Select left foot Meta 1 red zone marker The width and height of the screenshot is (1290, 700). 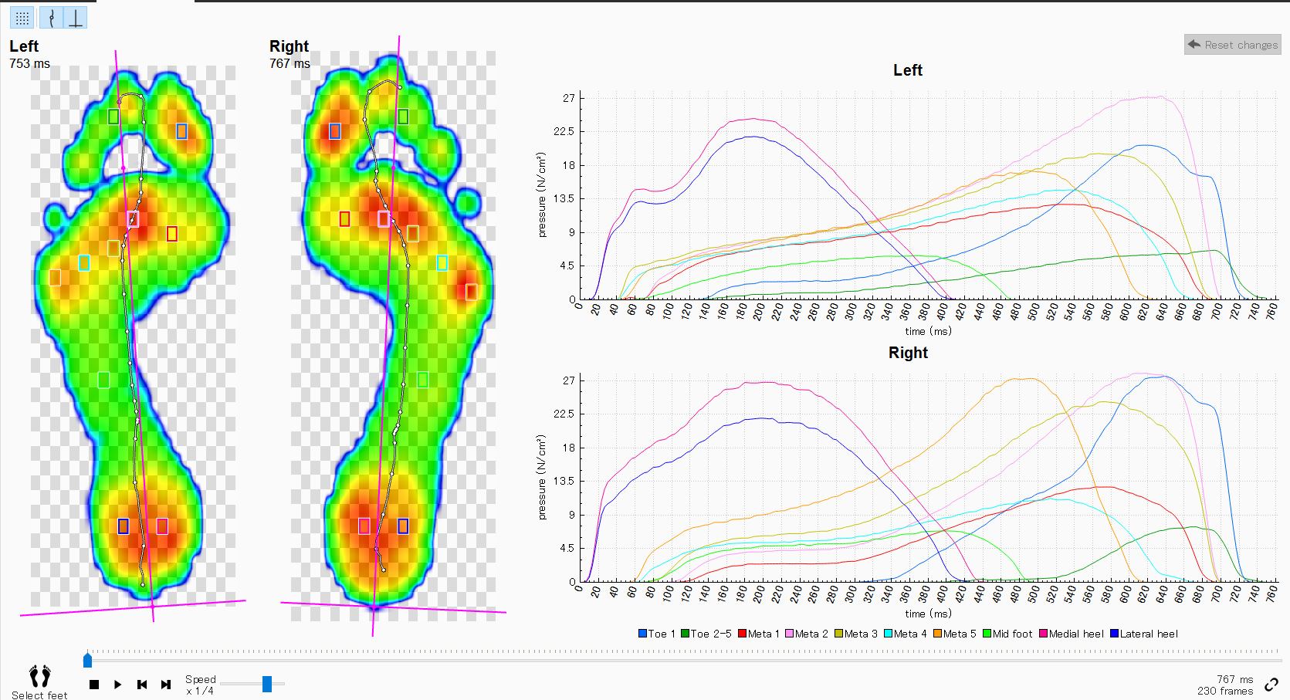172,233
